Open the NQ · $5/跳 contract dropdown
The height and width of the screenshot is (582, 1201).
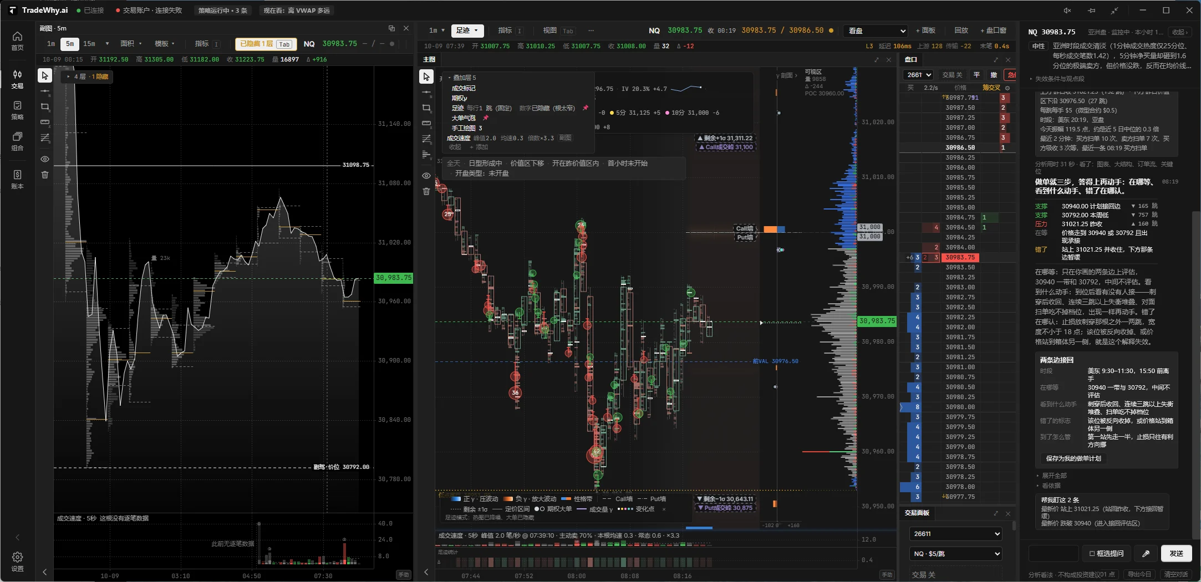tap(955, 554)
